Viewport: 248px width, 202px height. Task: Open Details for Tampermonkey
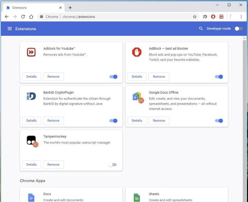coord(31,165)
